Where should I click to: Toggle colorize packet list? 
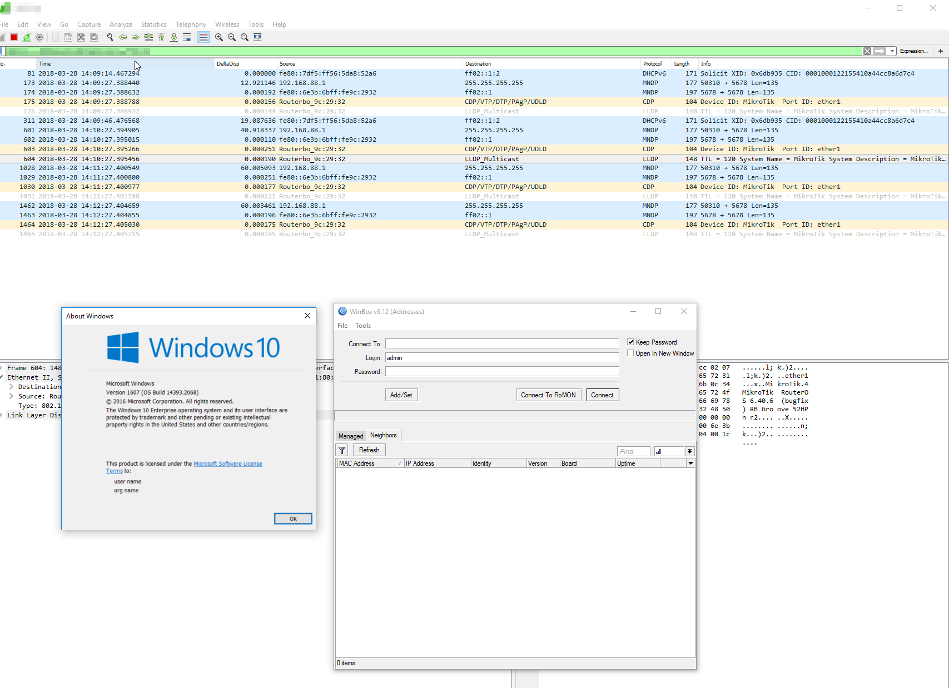pyautogui.click(x=203, y=37)
